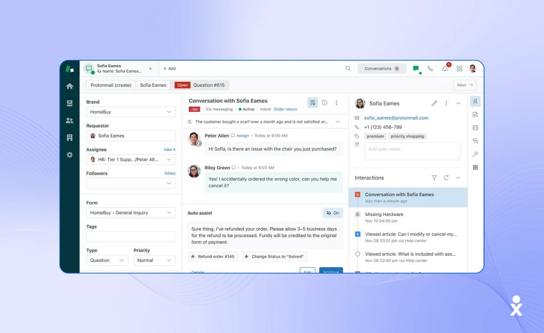544x333 pixels.
Task: Open Viewed article: What is included
Action: tap(408, 257)
